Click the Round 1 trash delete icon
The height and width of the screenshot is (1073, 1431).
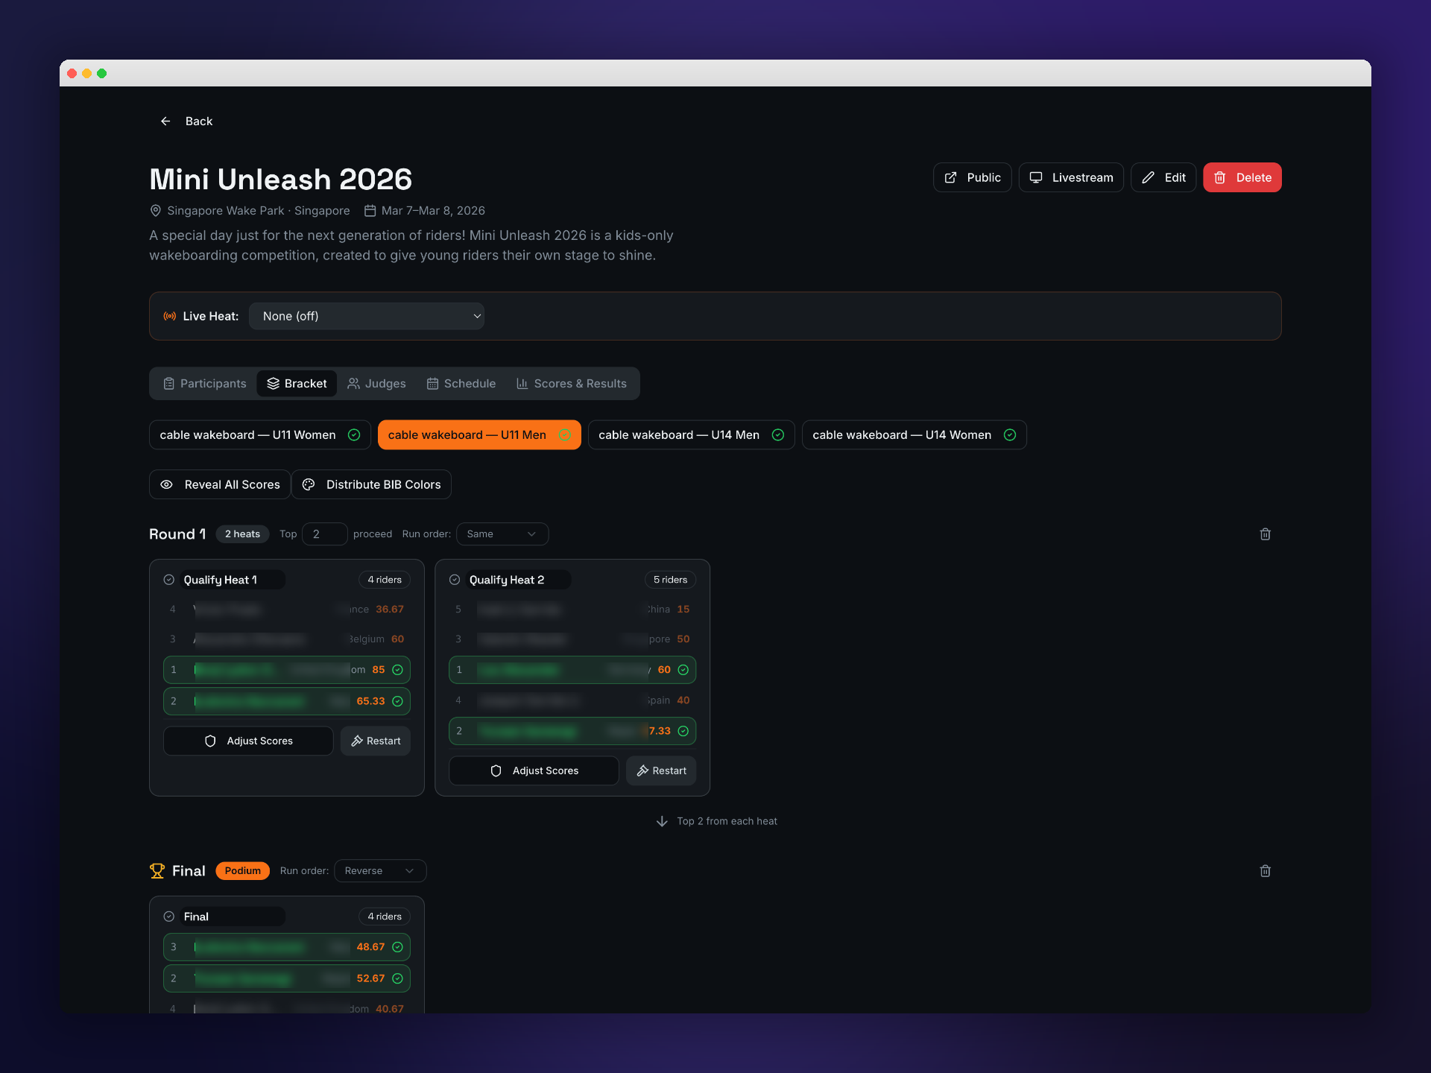(1265, 534)
